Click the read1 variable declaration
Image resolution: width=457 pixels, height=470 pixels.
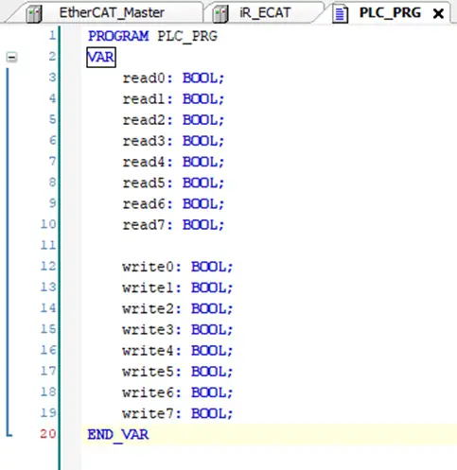pos(173,99)
